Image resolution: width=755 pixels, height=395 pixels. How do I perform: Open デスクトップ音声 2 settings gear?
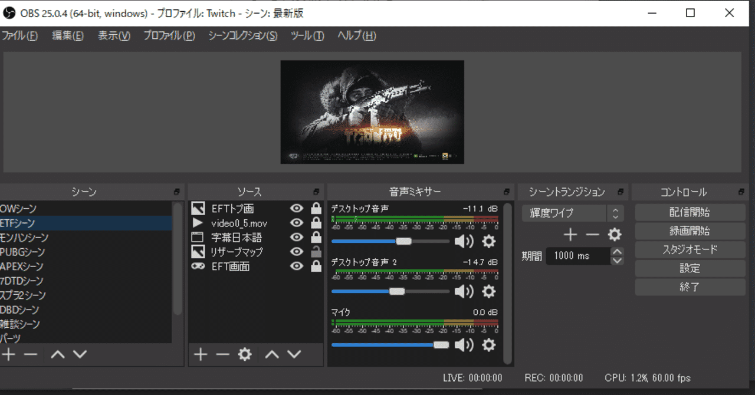[489, 291]
